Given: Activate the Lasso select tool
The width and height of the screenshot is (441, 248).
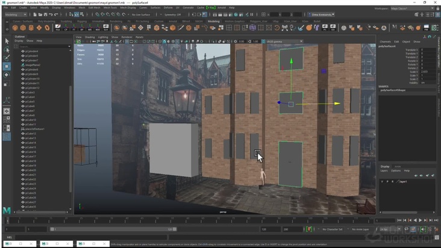Looking at the screenshot, I should point(7,50).
